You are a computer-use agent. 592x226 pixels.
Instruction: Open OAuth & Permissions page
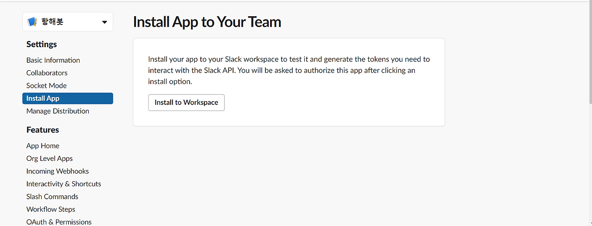59,222
